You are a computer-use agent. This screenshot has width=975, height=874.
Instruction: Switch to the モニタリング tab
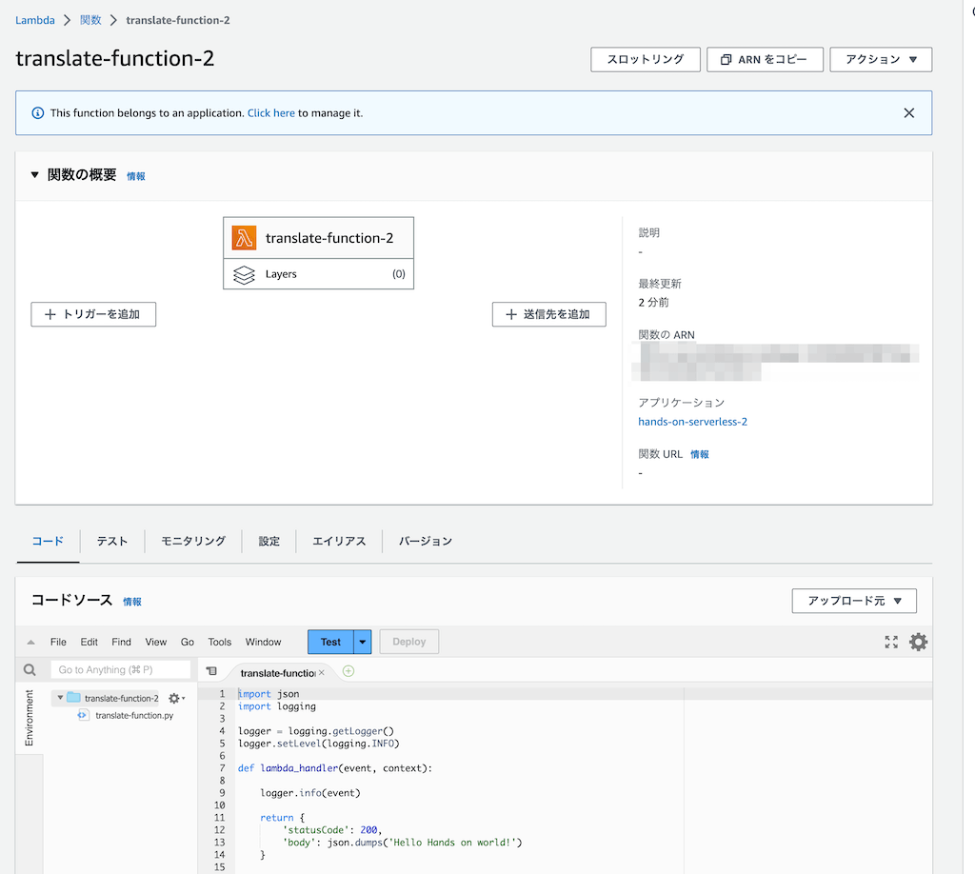[x=192, y=542]
